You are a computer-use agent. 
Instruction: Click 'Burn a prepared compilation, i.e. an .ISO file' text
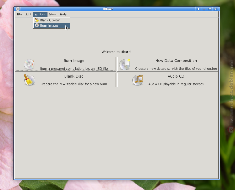coord(74,68)
